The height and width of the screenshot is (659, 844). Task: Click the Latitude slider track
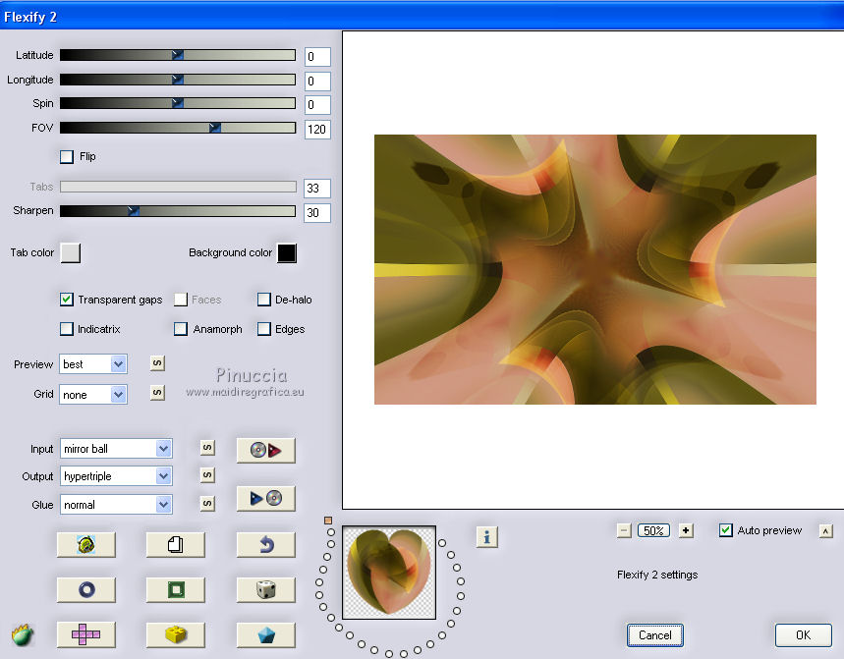[x=178, y=55]
